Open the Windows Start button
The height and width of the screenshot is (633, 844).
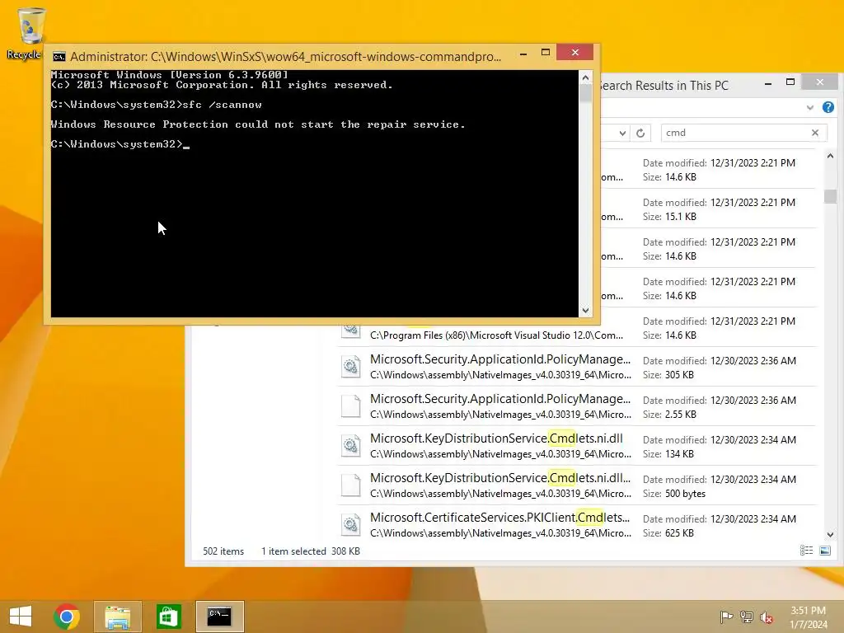click(21, 617)
